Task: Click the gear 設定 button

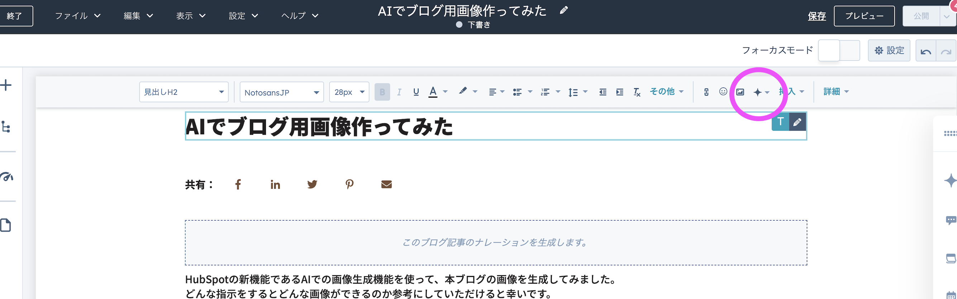Action: click(889, 51)
